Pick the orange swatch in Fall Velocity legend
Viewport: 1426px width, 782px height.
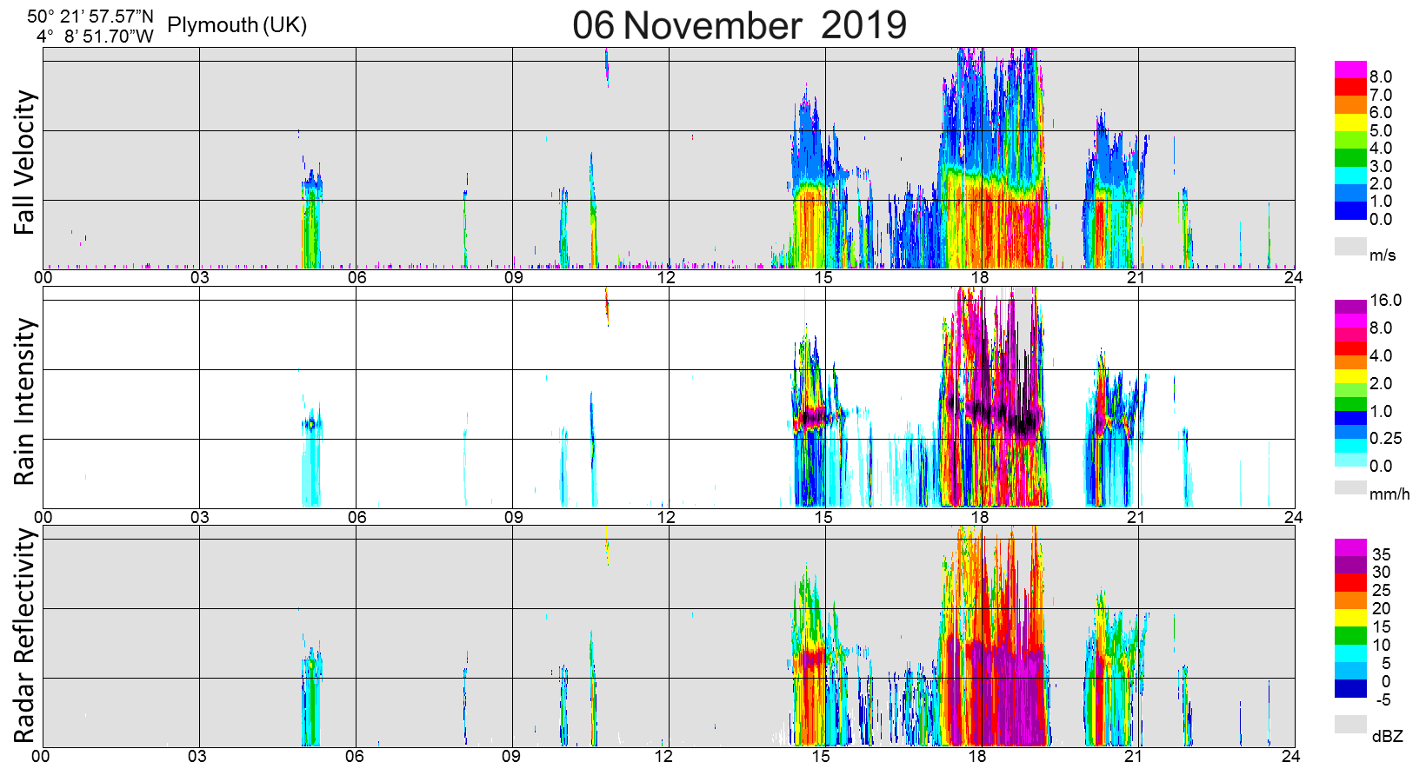click(1350, 104)
